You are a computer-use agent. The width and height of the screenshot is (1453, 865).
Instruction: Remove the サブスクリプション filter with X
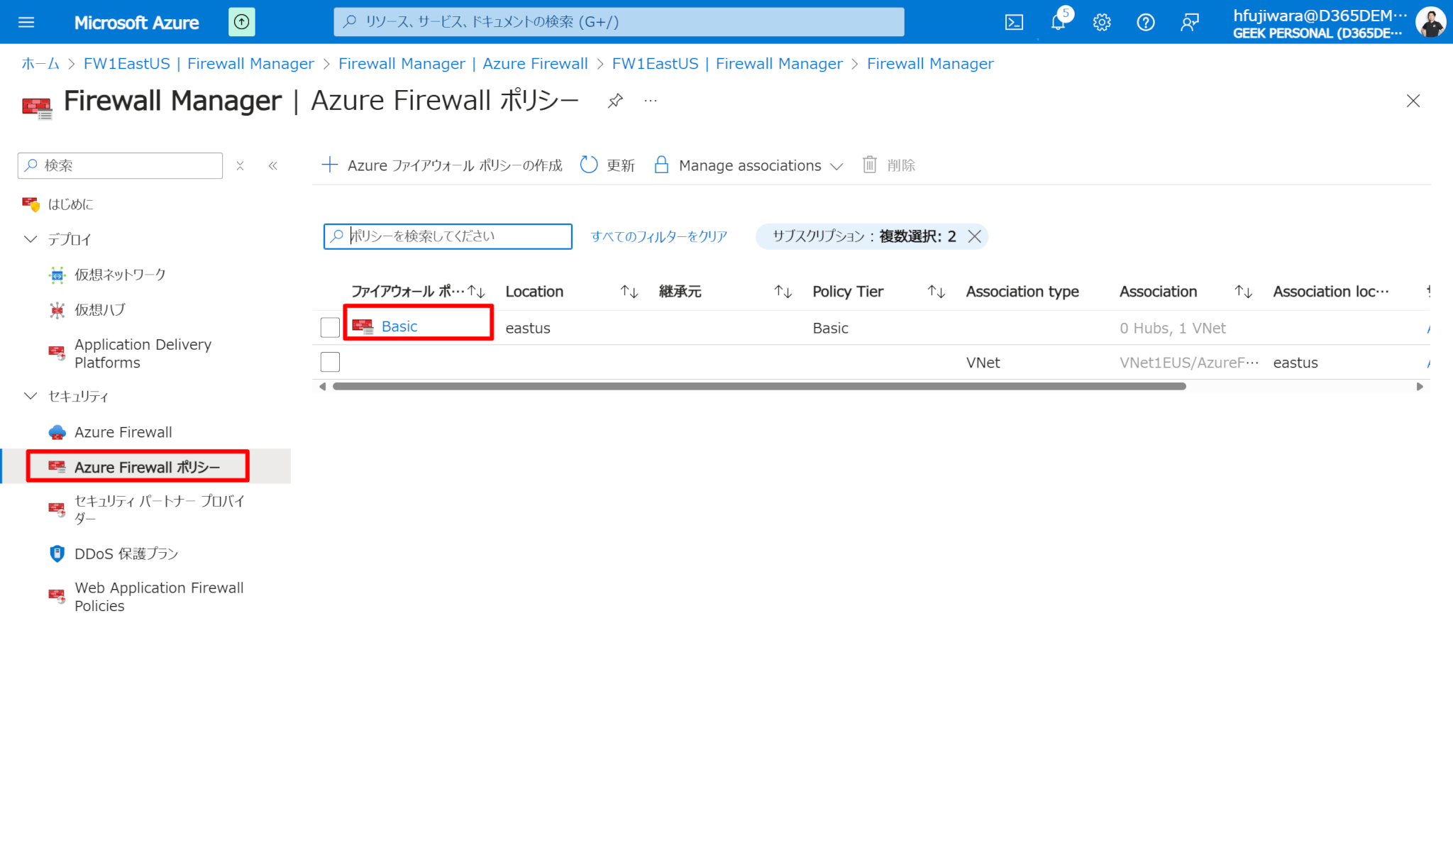coord(975,236)
